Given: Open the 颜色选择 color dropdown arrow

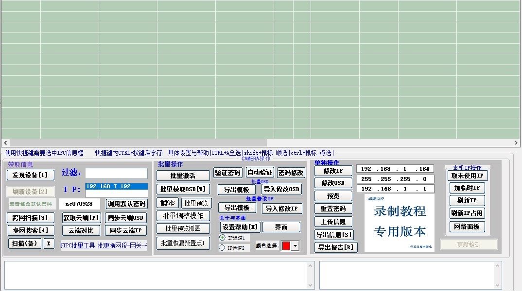Looking at the screenshot, I should click(x=295, y=246).
